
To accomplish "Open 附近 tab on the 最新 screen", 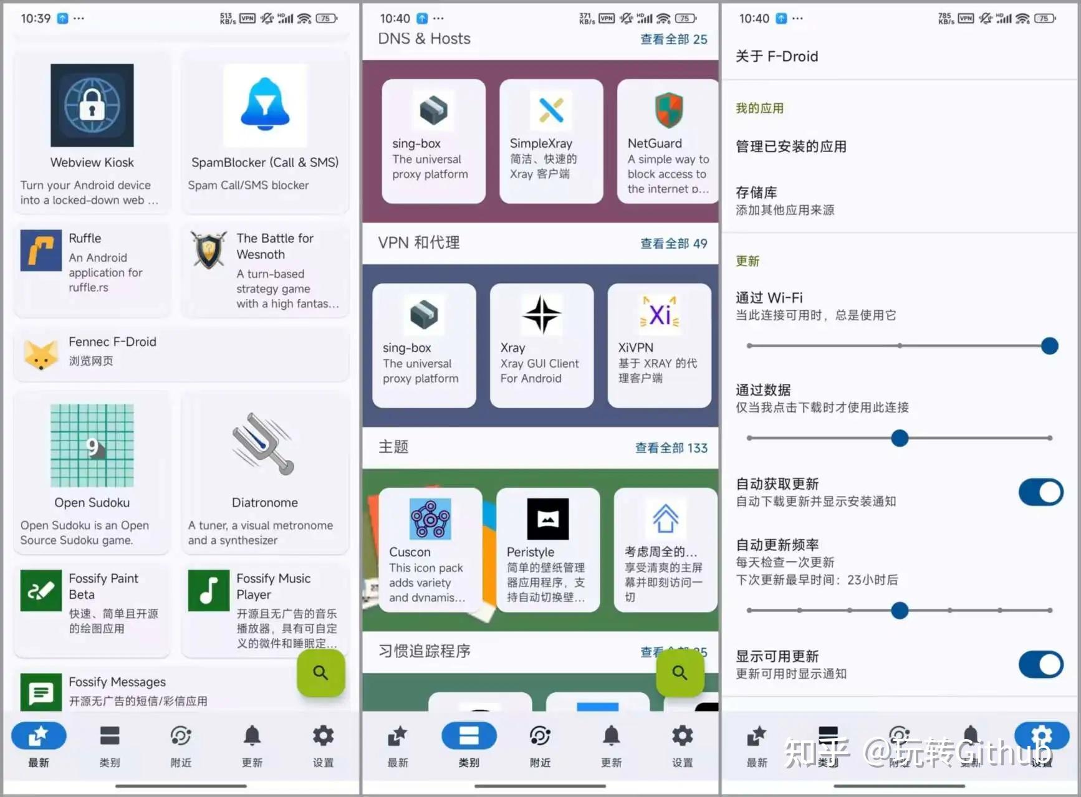I will tap(181, 745).
